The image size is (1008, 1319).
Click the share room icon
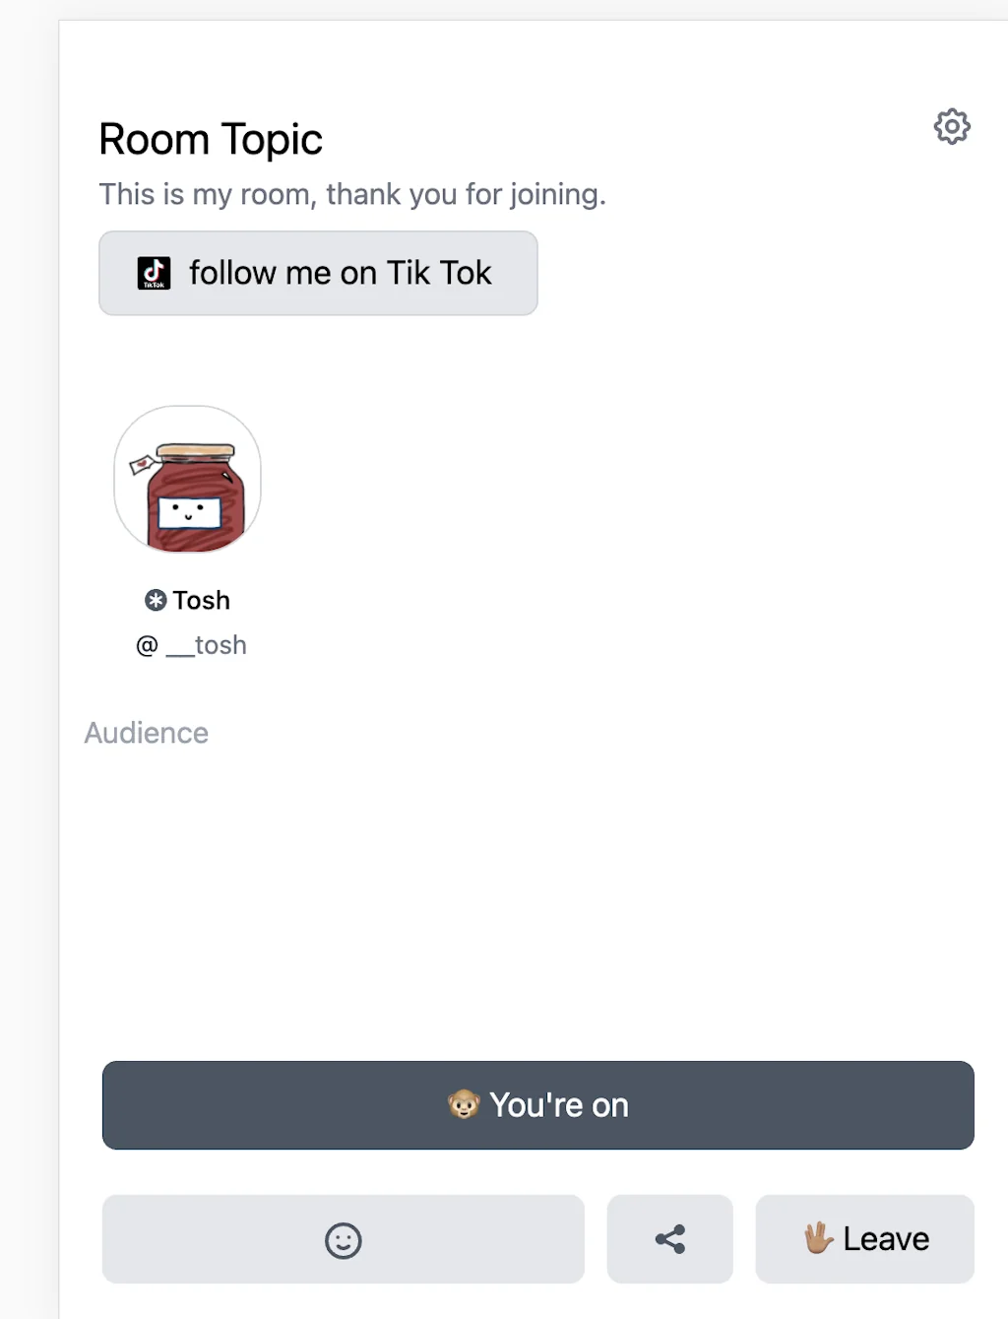click(x=669, y=1239)
